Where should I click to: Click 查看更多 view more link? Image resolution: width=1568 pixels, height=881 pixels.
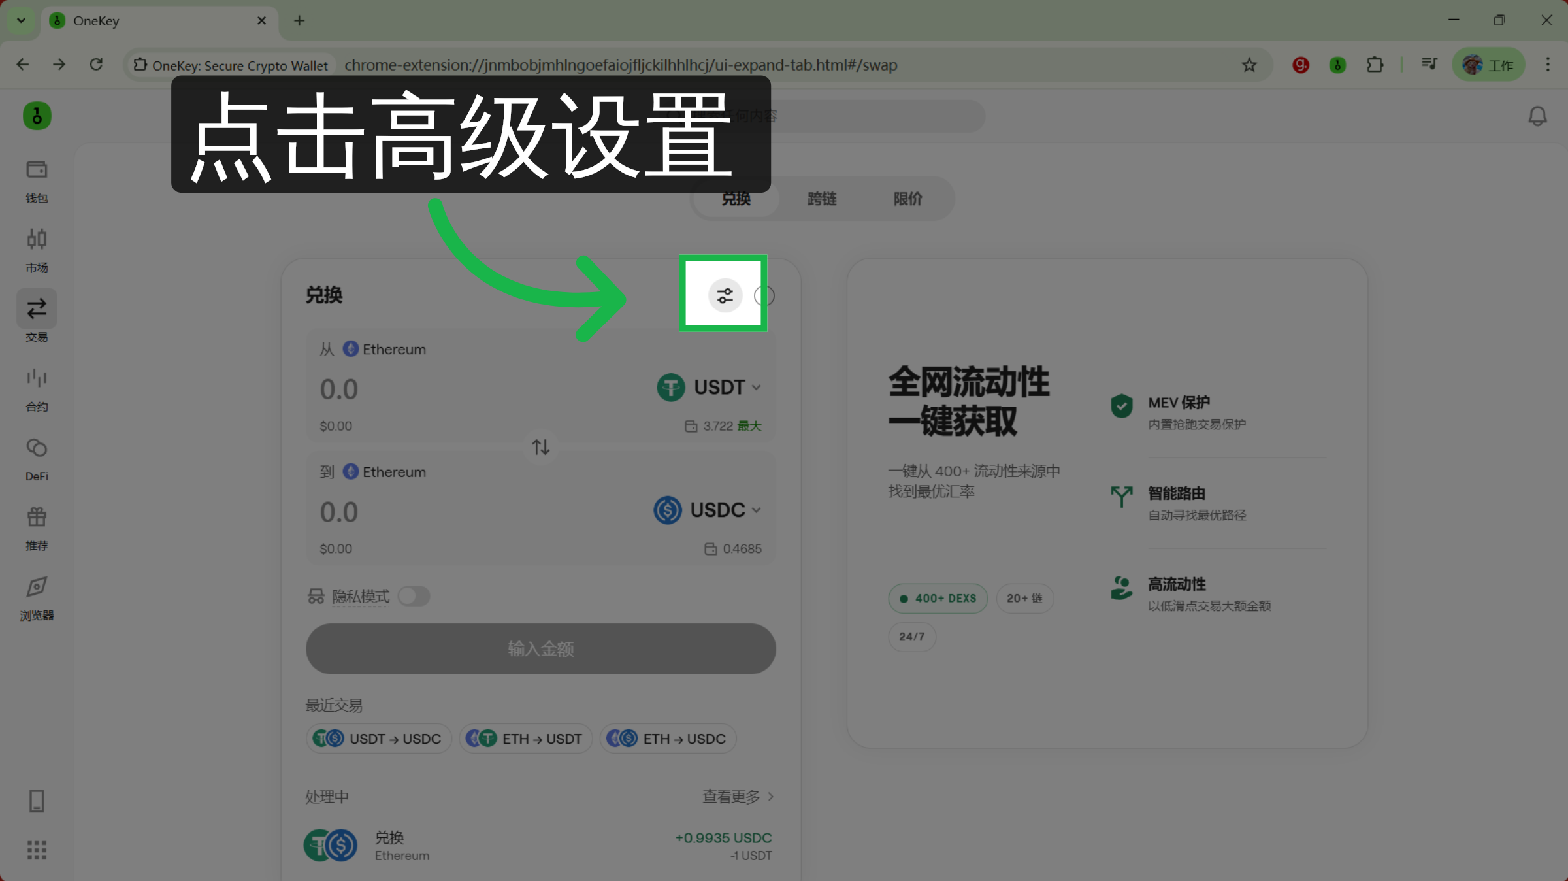click(x=738, y=797)
